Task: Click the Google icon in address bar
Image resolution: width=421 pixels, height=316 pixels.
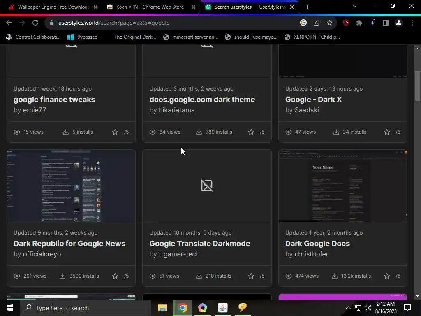Action: pos(303,23)
